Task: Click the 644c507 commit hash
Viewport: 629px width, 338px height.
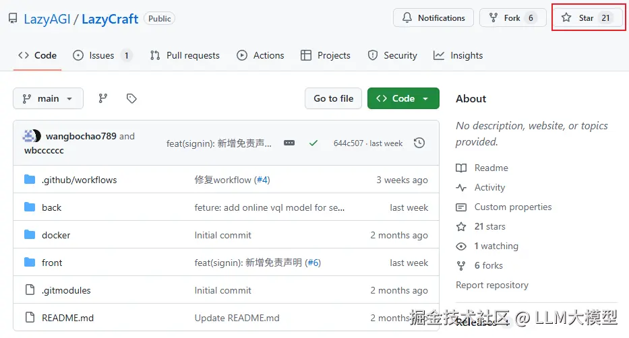Action: [348, 143]
